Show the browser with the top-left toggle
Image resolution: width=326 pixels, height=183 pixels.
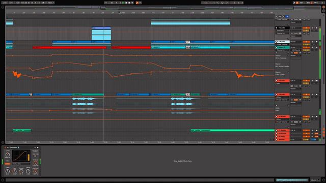[x=3, y=7]
